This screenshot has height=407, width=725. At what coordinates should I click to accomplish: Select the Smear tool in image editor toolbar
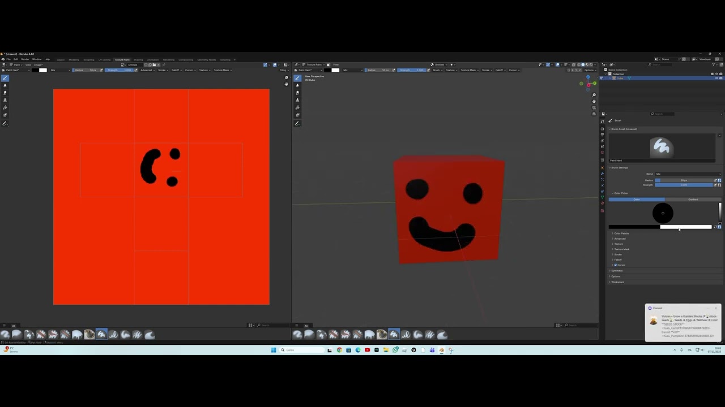[5, 93]
